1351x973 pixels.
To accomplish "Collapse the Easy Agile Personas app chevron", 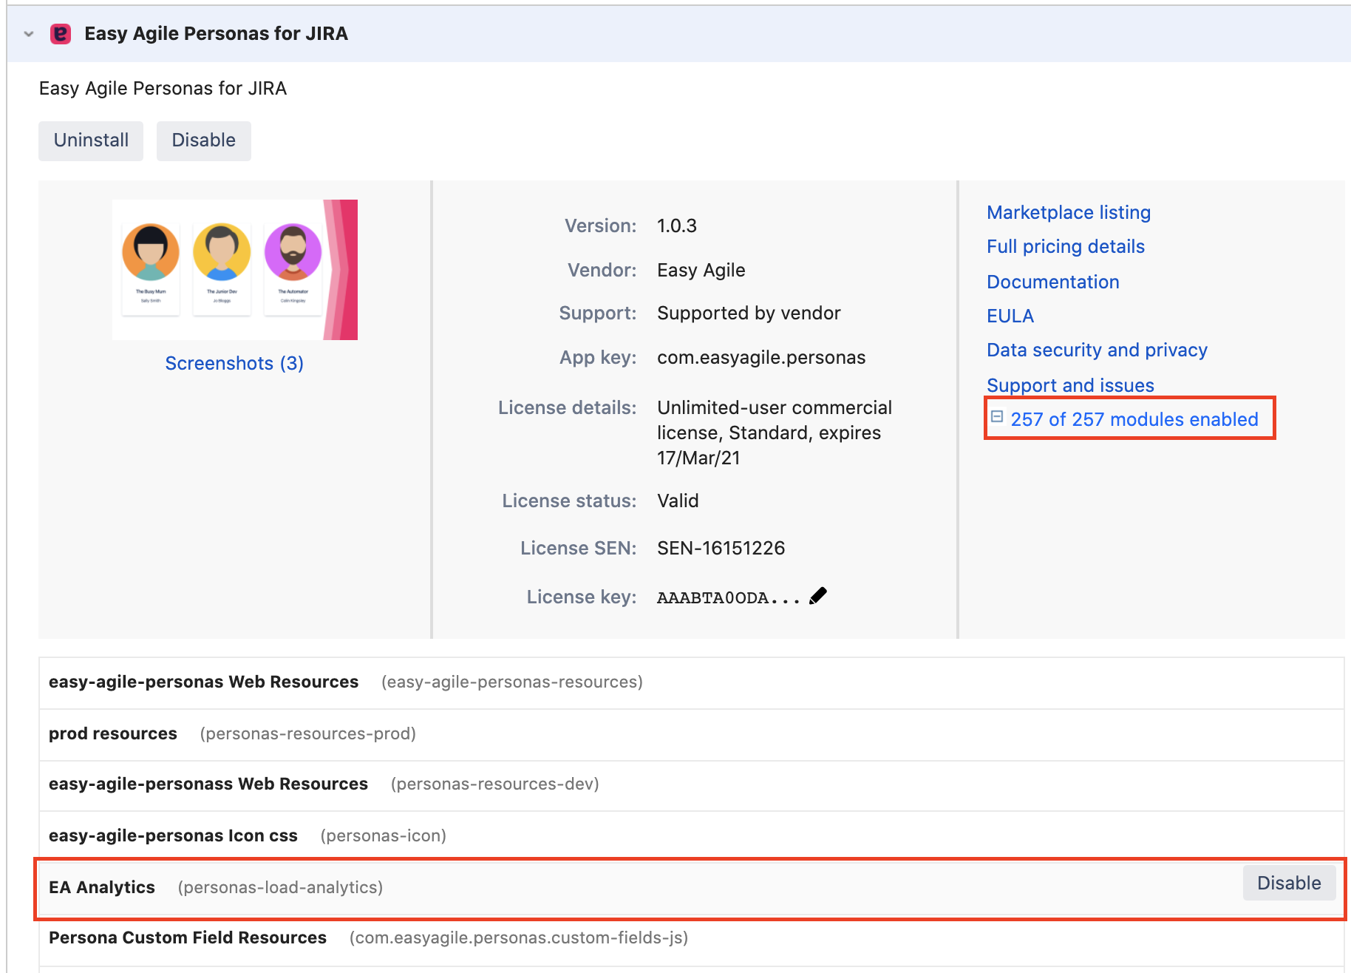I will [29, 34].
